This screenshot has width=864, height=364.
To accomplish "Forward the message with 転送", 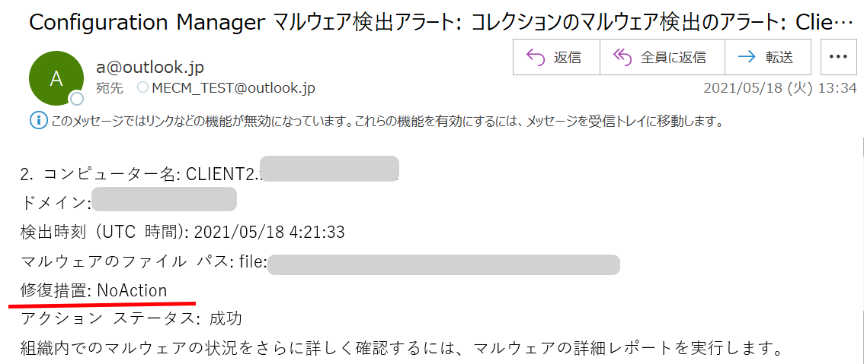I will click(x=767, y=57).
